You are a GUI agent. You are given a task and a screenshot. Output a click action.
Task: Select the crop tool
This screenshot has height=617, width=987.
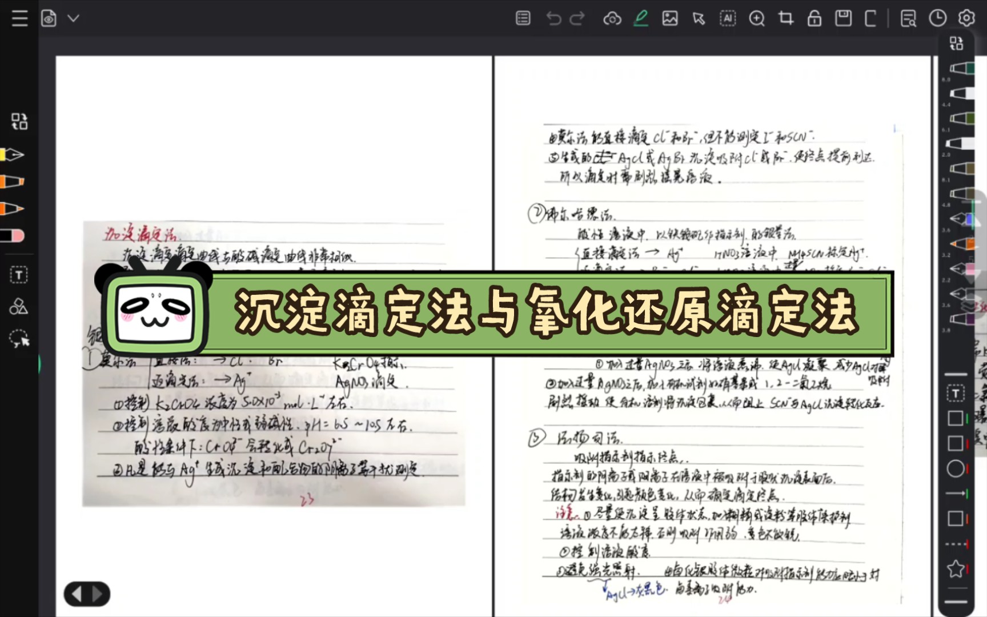coord(786,18)
